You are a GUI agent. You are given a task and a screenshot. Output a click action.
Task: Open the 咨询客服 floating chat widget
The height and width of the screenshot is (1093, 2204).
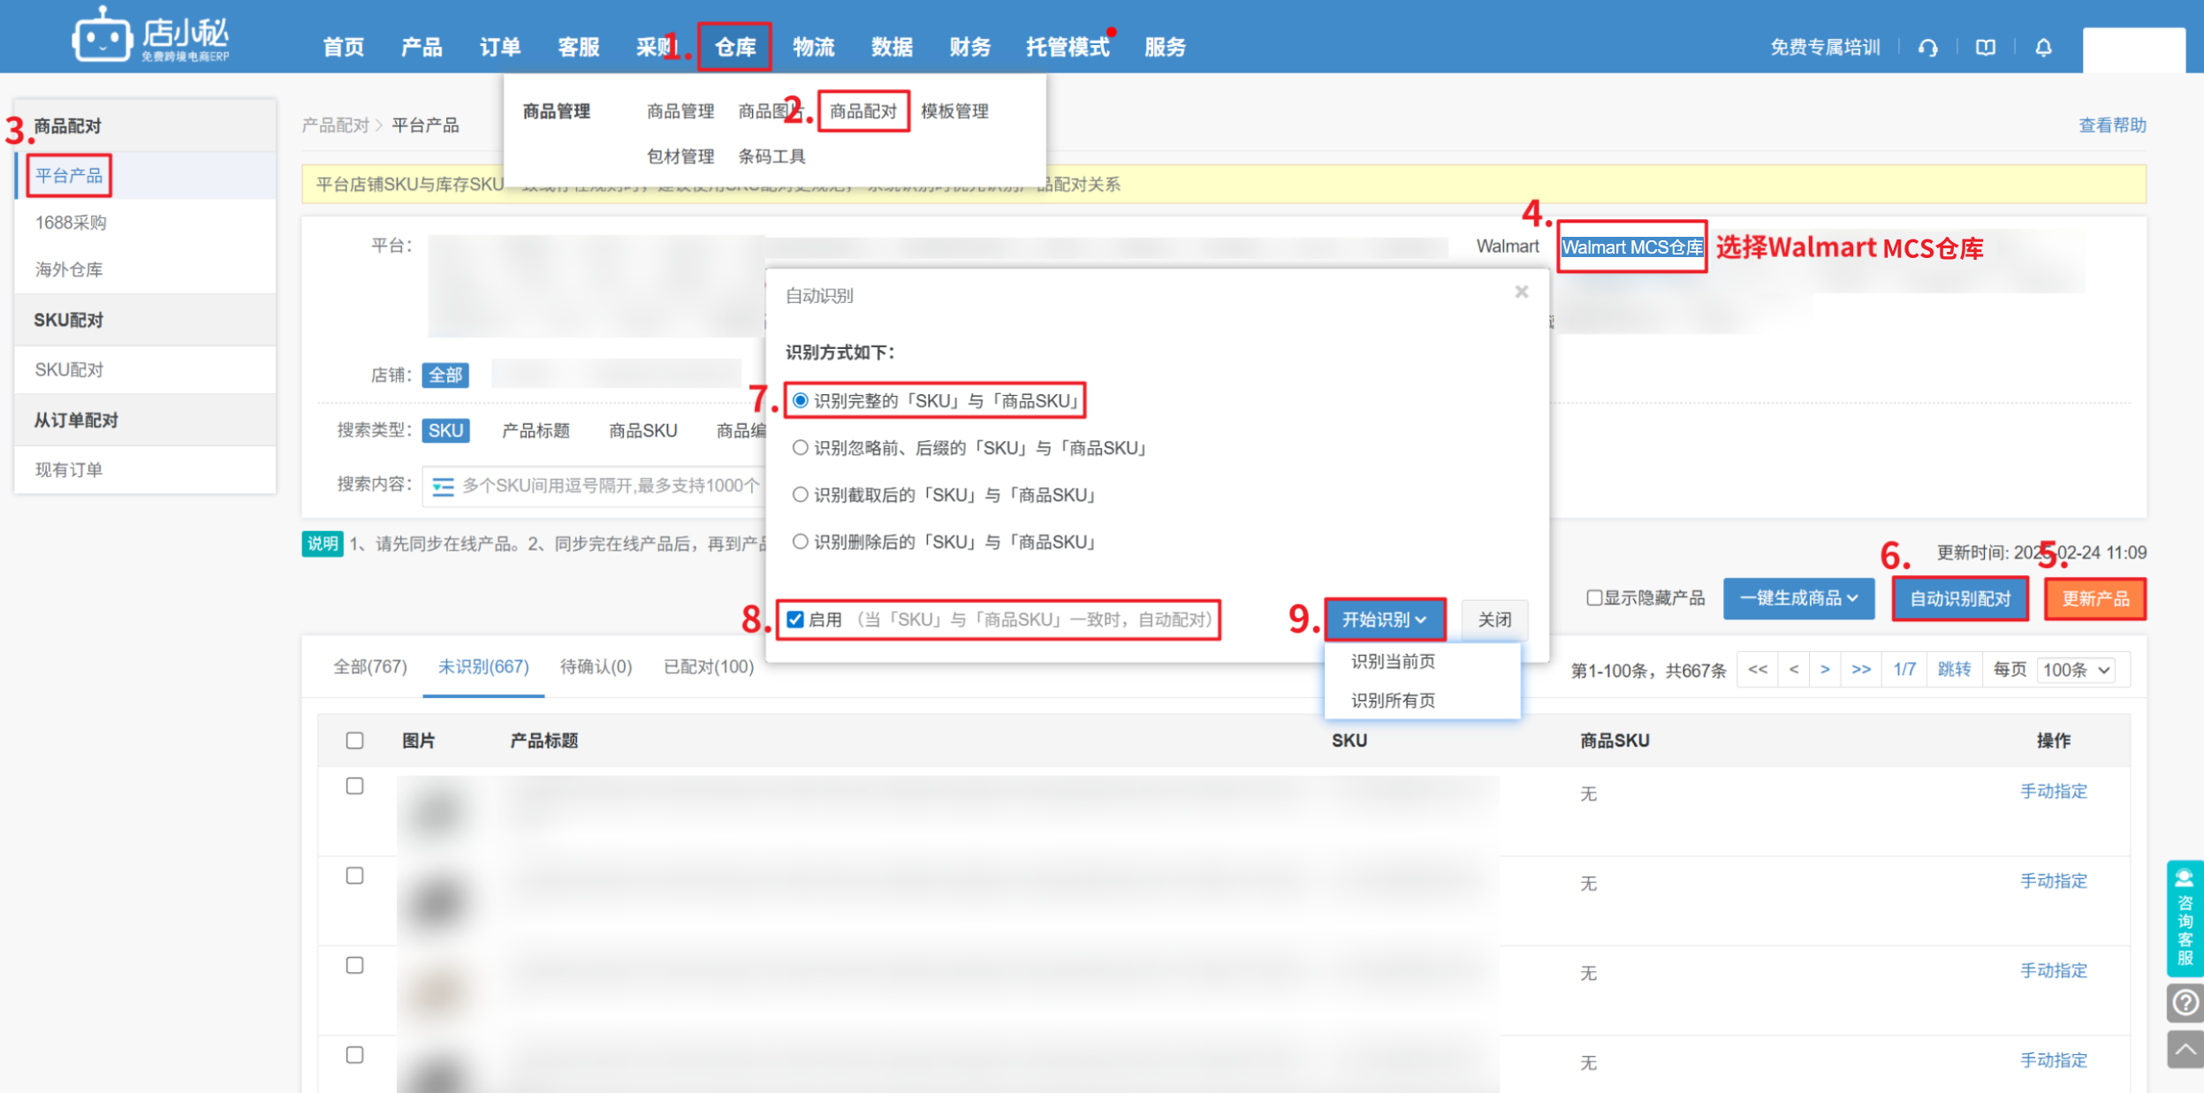(2185, 918)
